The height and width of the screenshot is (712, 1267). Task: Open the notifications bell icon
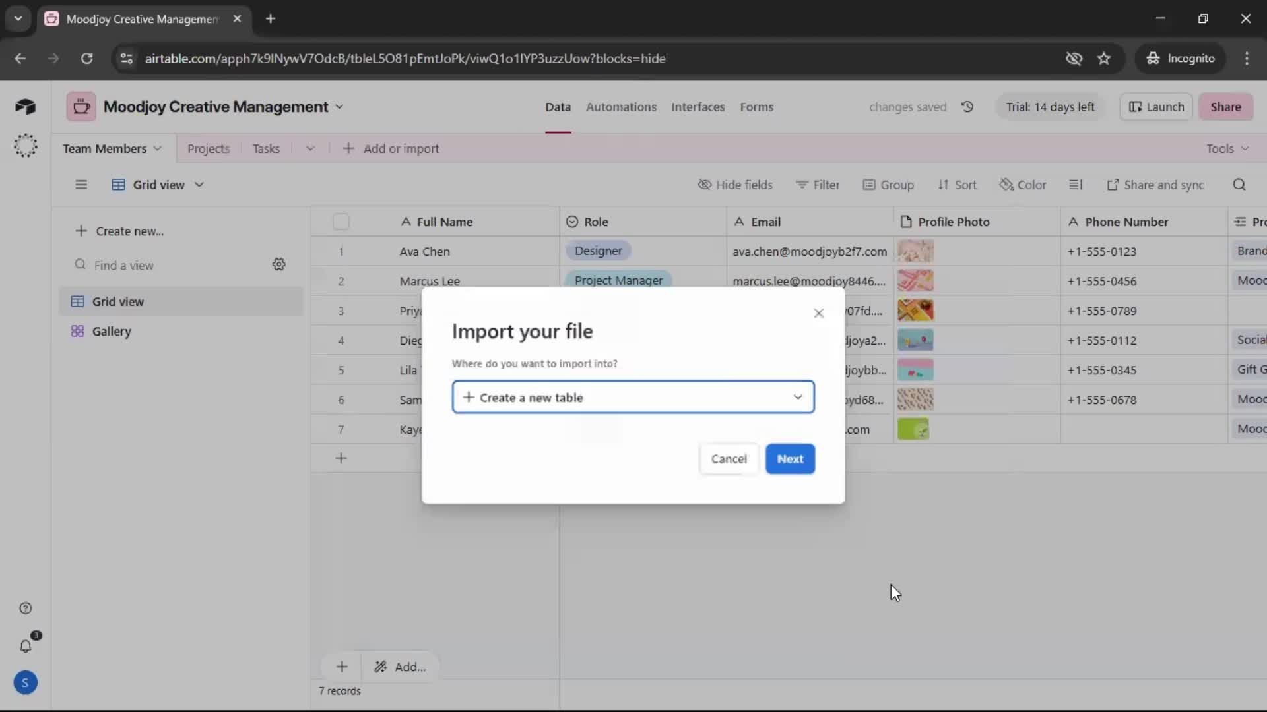[x=25, y=646]
